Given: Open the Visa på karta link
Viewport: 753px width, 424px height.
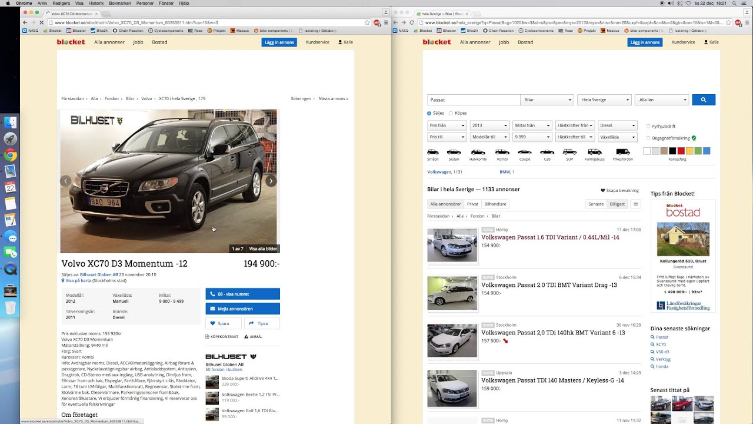Looking at the screenshot, I should tap(78, 281).
